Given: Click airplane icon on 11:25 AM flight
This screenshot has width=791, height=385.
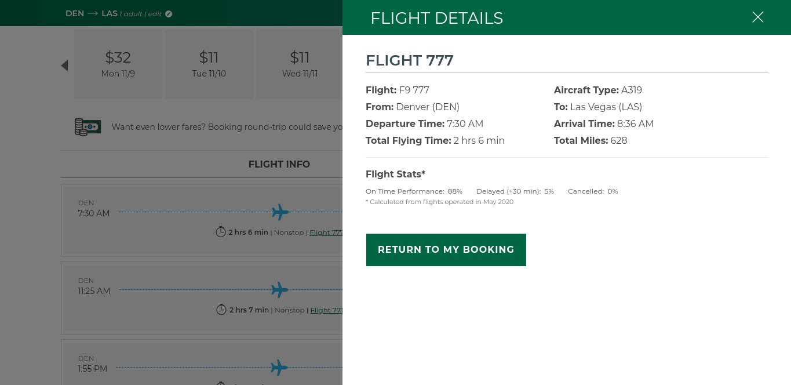Looking at the screenshot, I should coord(280,290).
